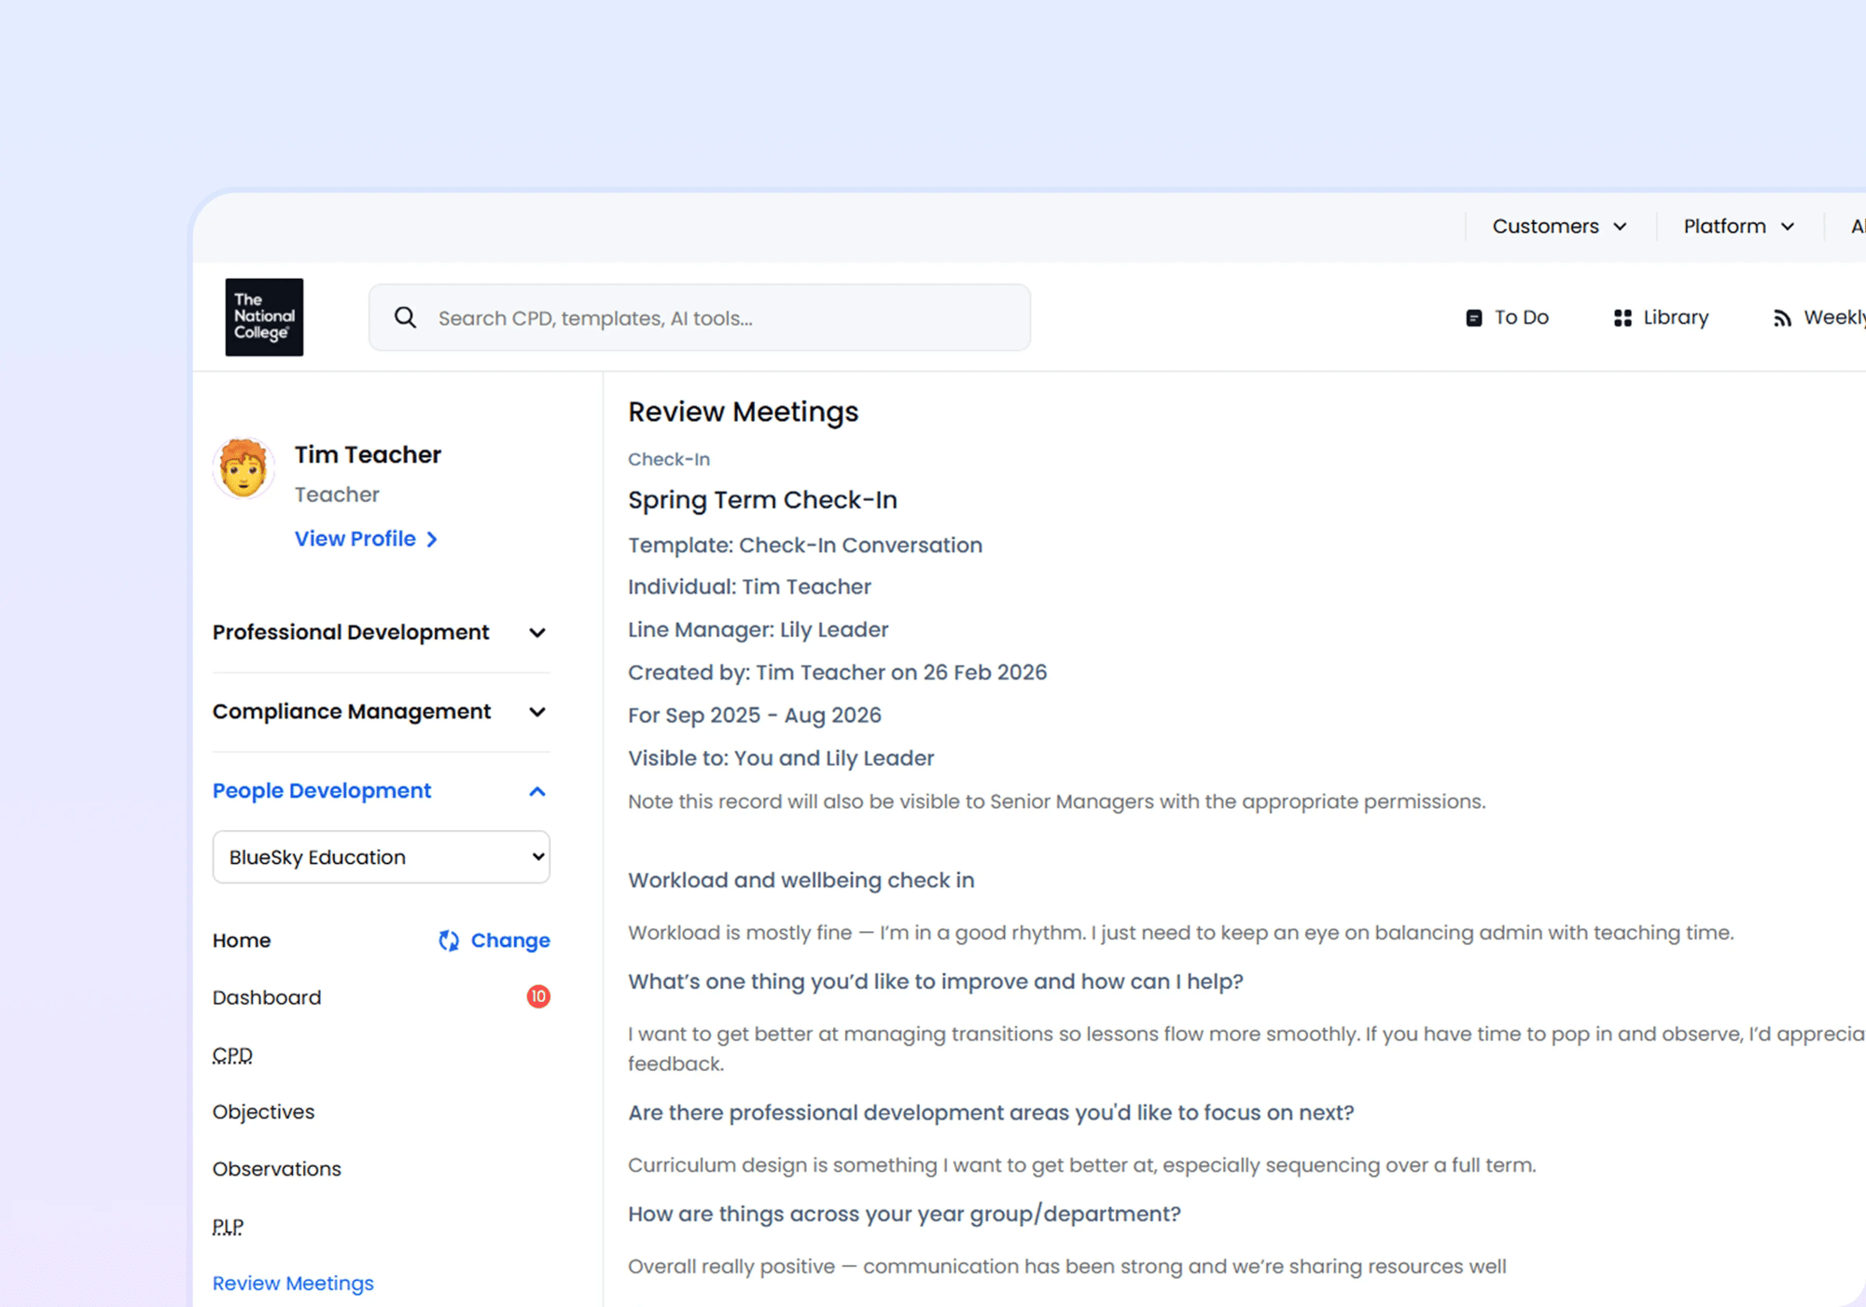The width and height of the screenshot is (1866, 1307).
Task: Collapse the People Development section
Action: click(x=536, y=791)
